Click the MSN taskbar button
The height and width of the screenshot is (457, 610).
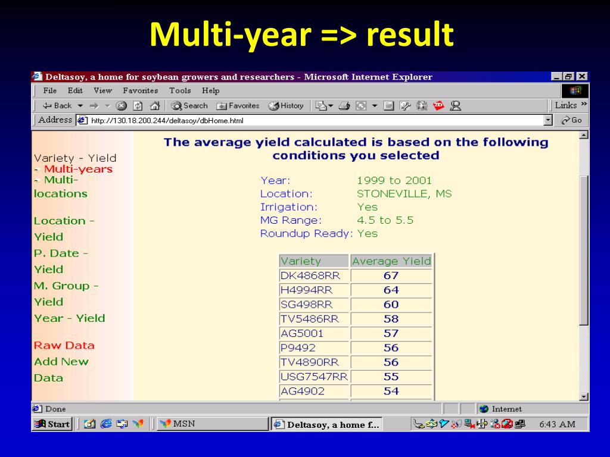coord(213,424)
